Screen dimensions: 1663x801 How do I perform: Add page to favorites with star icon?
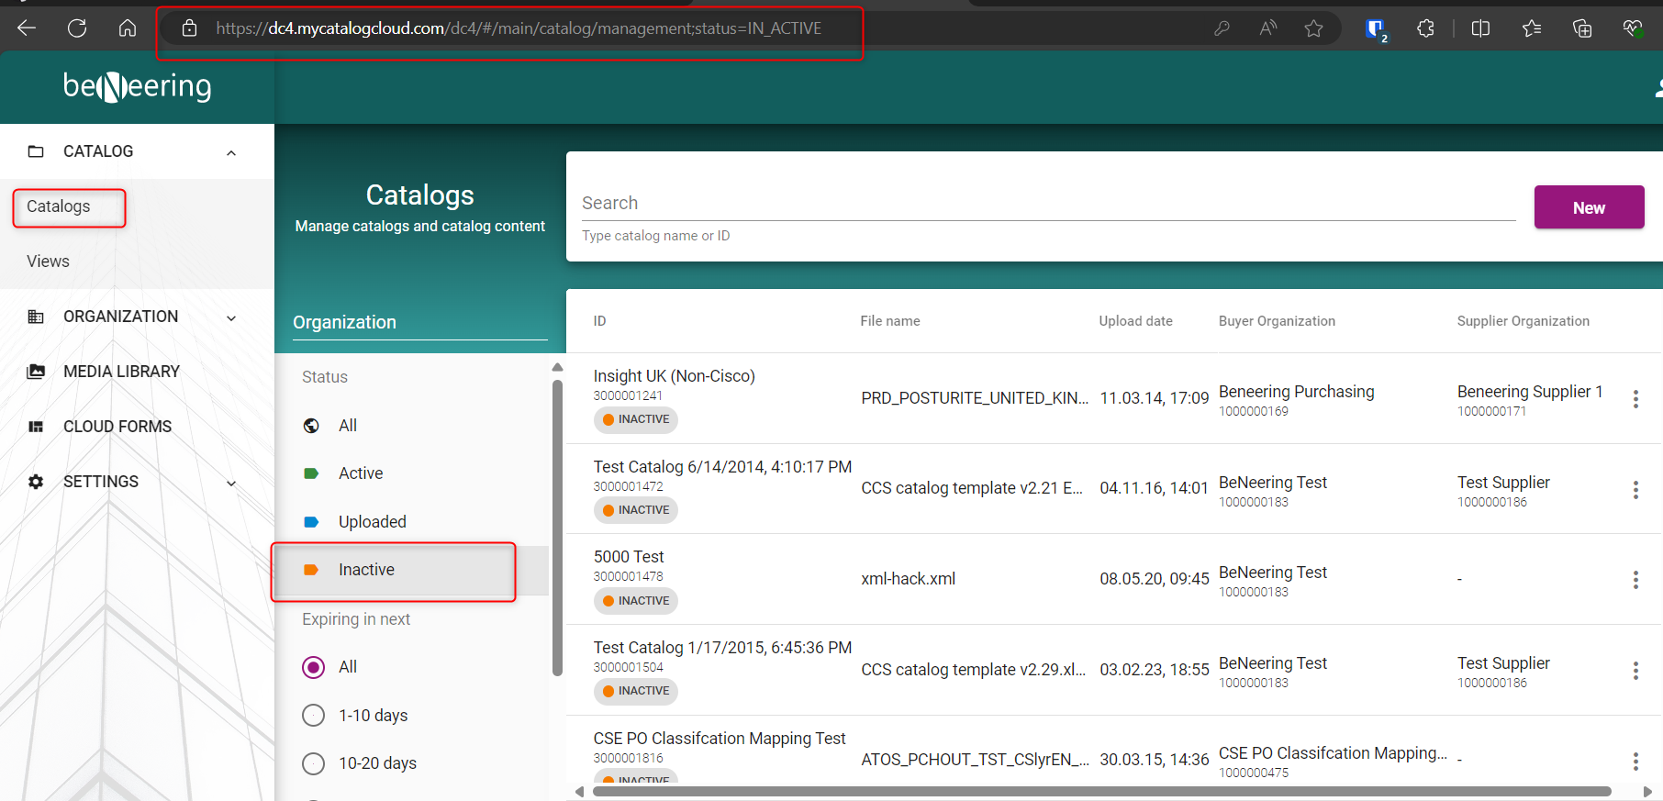pyautogui.click(x=1313, y=28)
